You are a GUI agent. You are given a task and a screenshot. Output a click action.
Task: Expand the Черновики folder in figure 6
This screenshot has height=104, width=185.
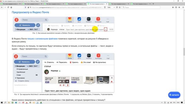coord(15,78)
